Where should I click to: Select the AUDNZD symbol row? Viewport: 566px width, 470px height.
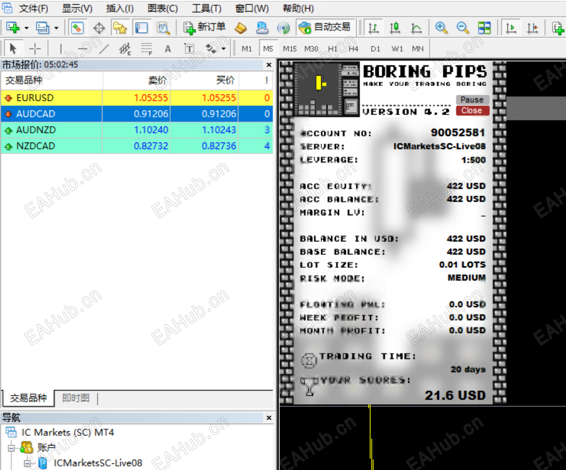tap(137, 130)
